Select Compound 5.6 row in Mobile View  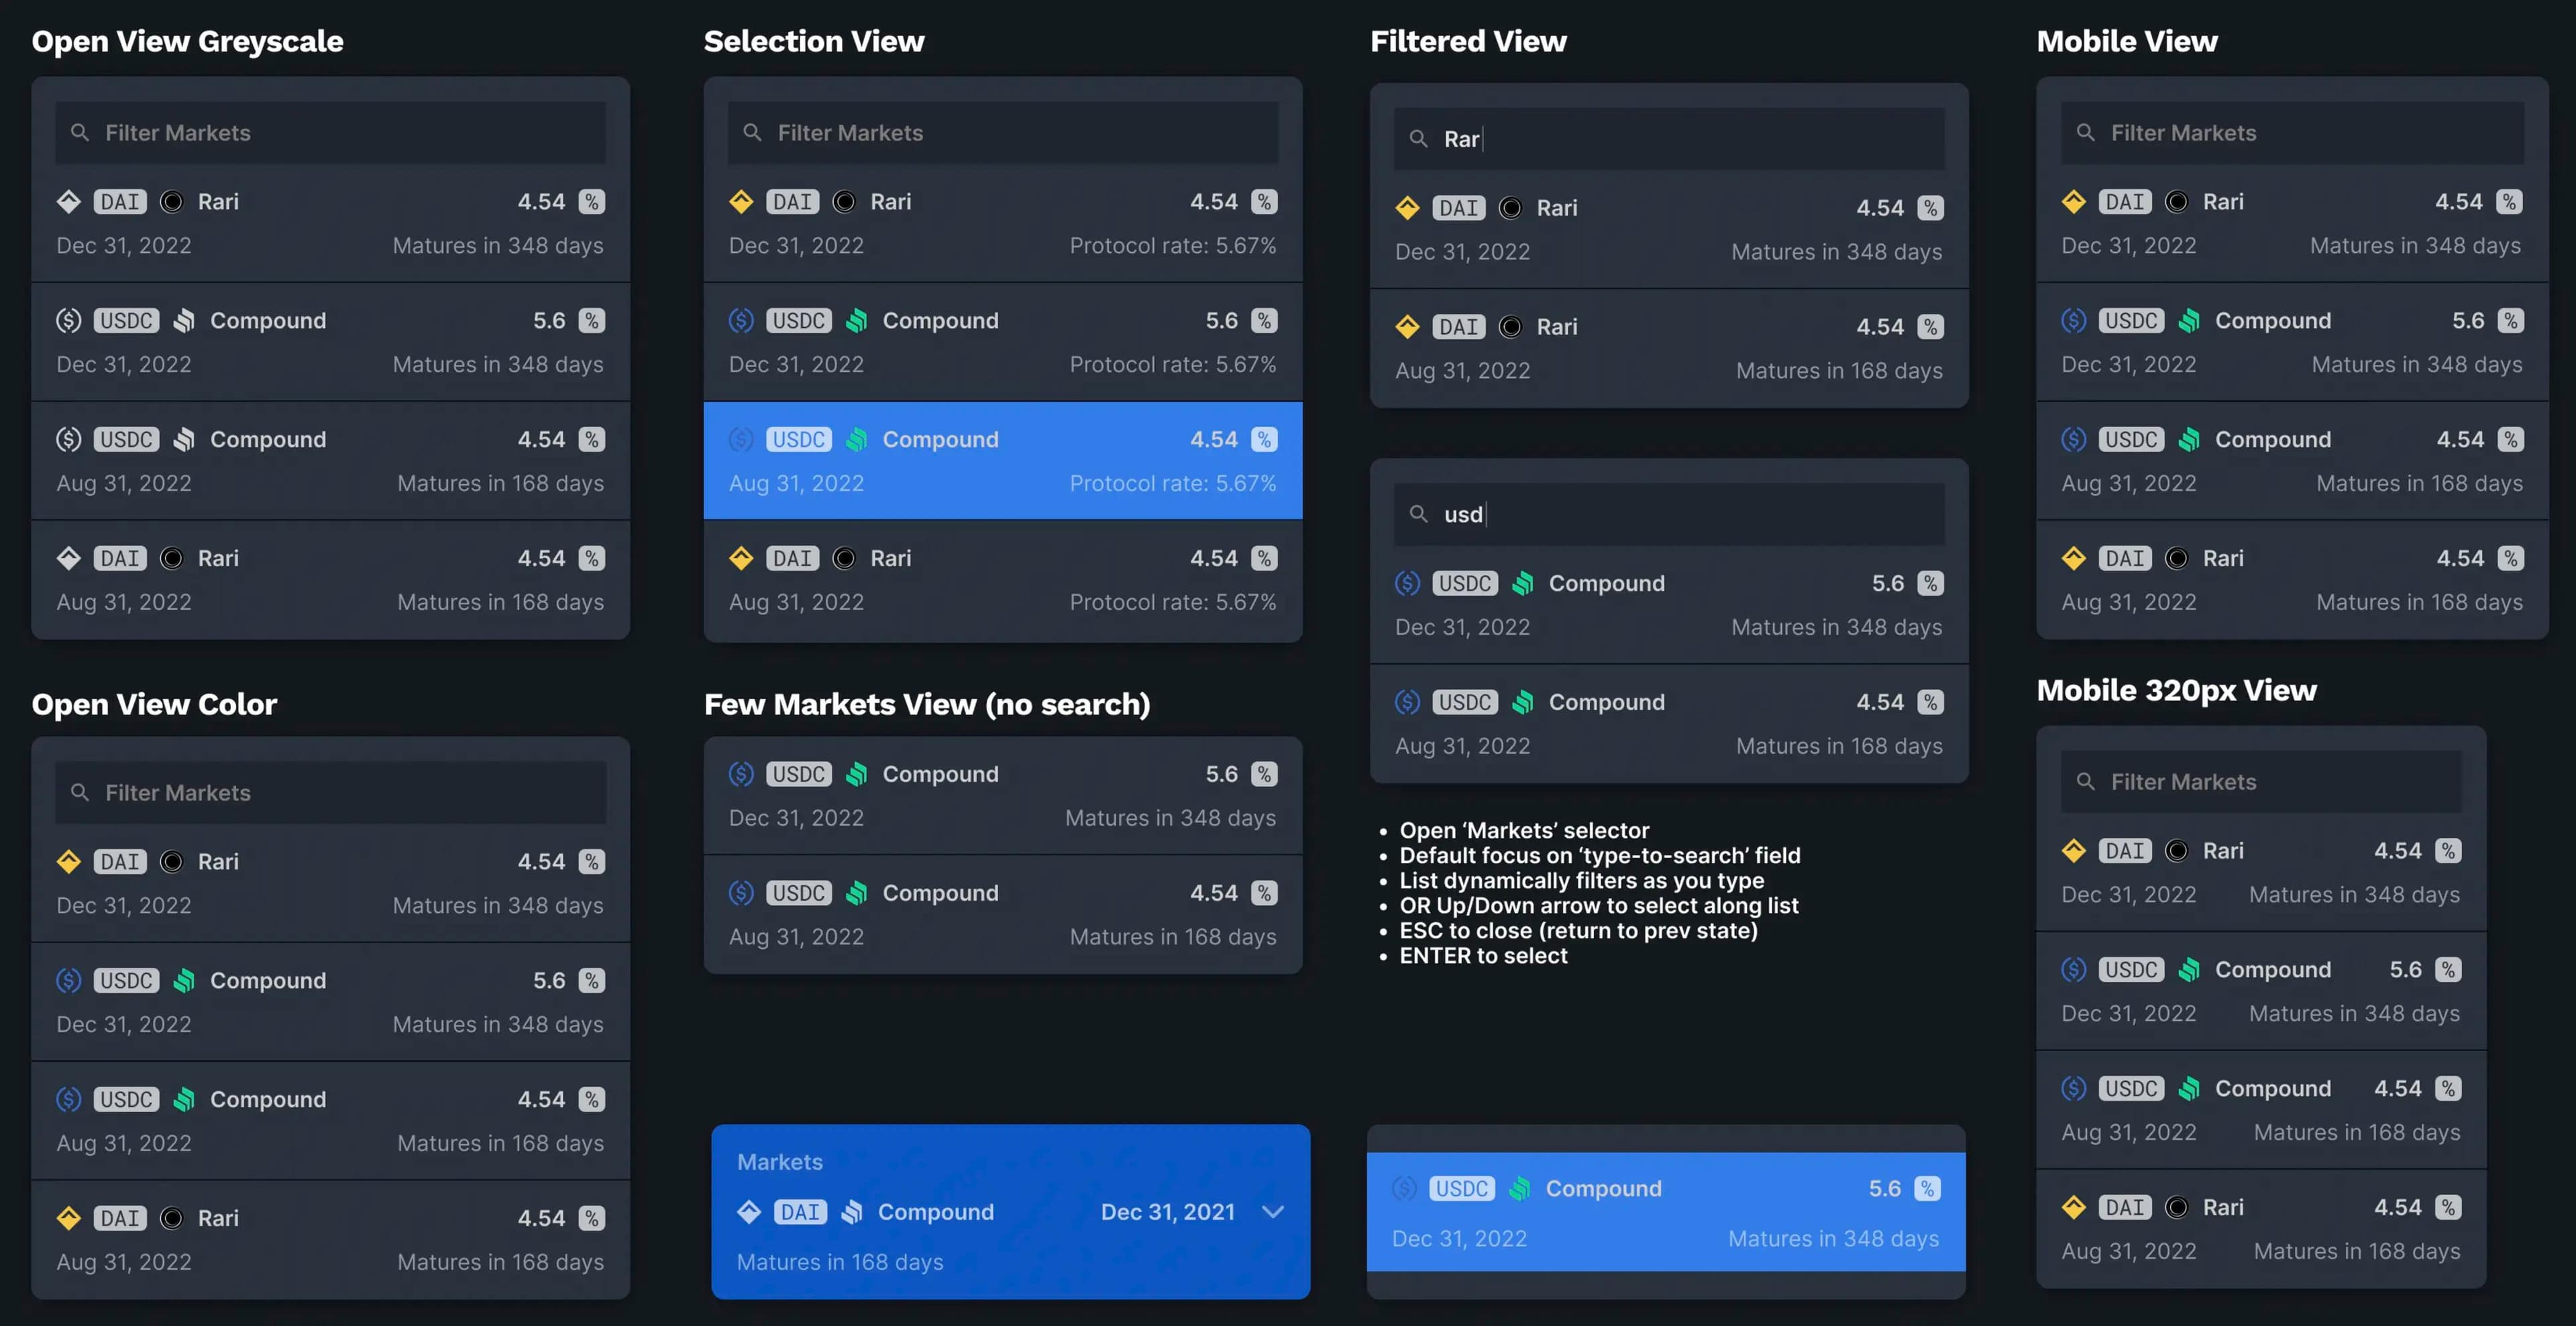(2291, 342)
